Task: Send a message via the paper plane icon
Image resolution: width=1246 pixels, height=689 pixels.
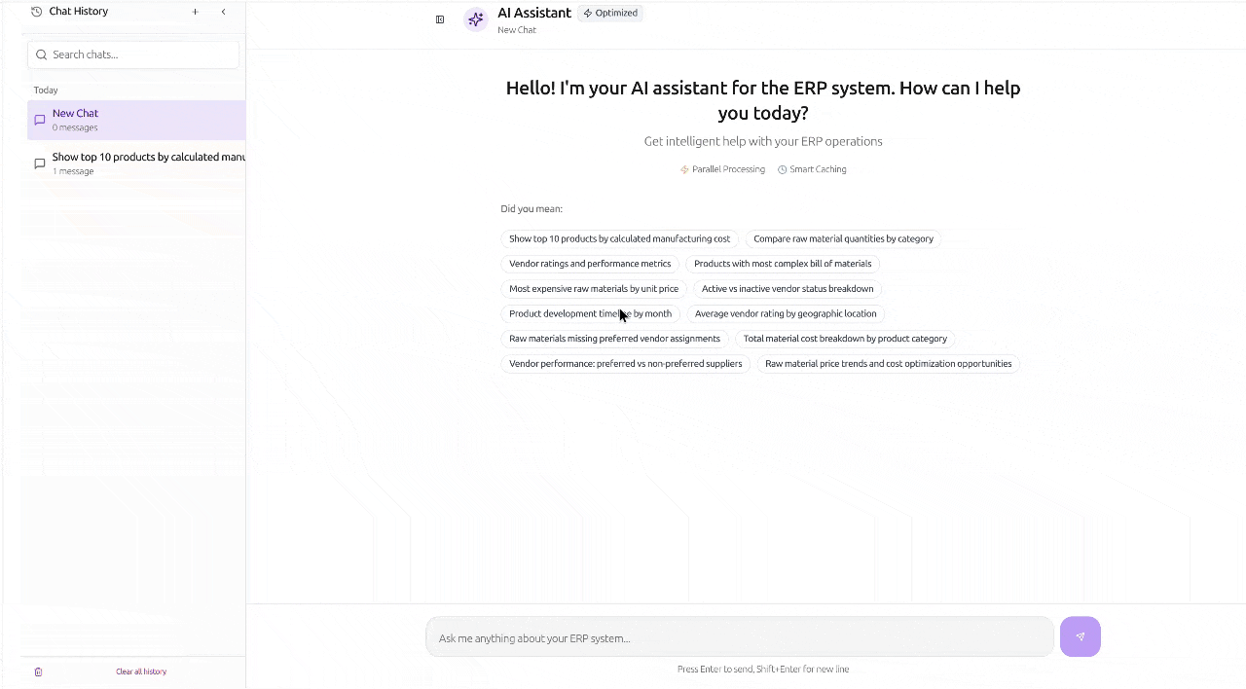Action: (1080, 636)
